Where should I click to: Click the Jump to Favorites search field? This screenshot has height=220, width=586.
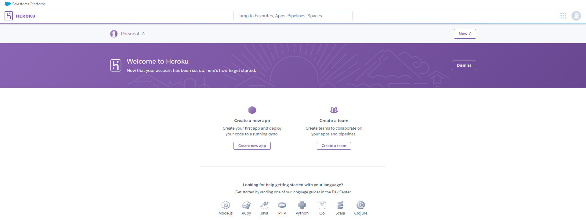click(x=293, y=16)
